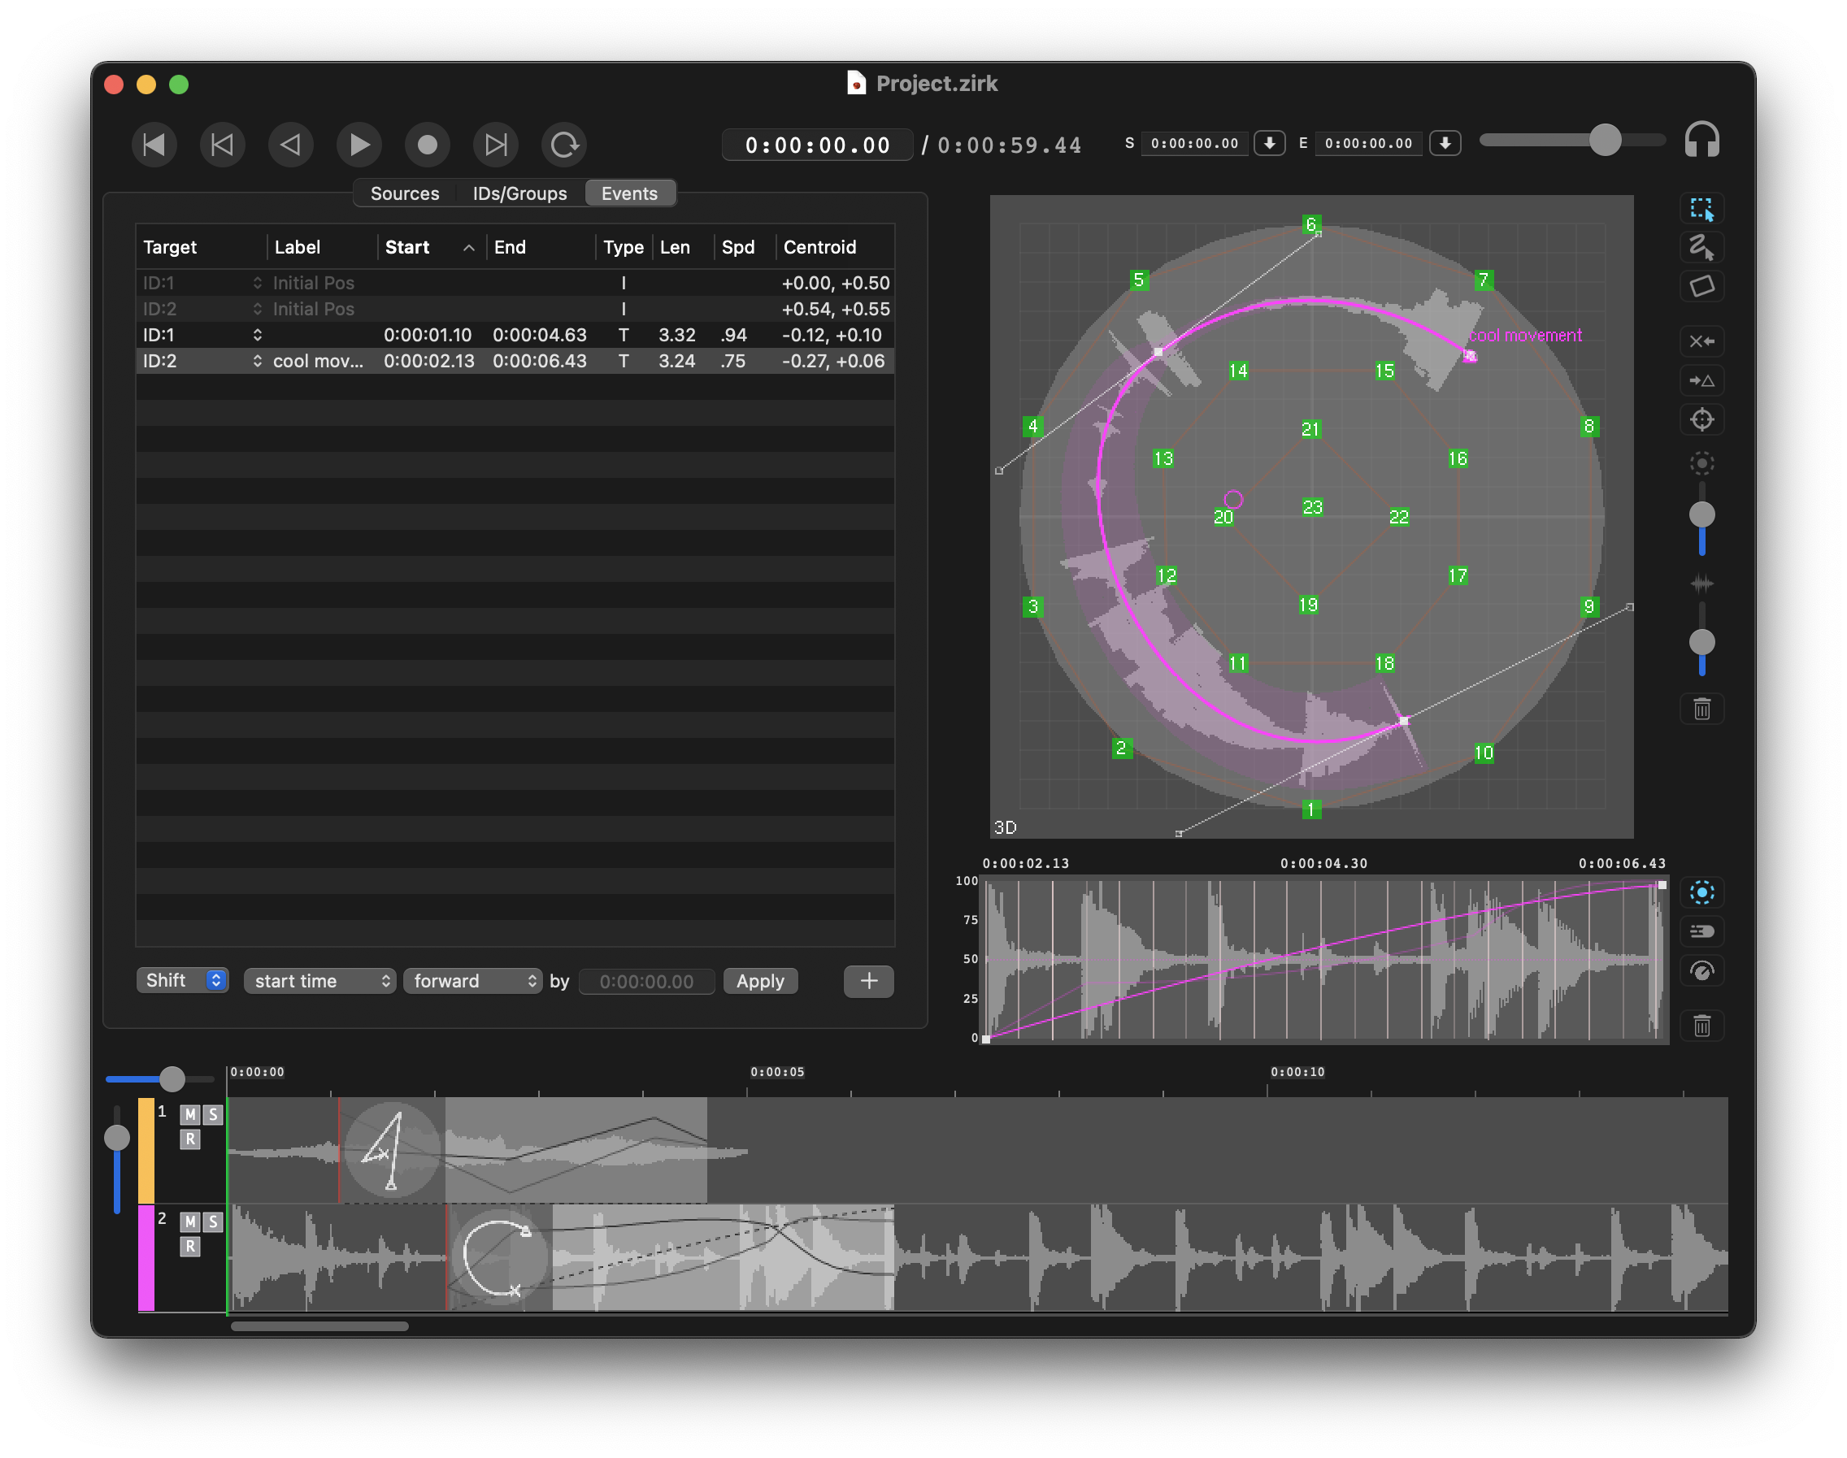This screenshot has width=1847, height=1458.
Task: Switch to the Sources tab
Action: 405,193
